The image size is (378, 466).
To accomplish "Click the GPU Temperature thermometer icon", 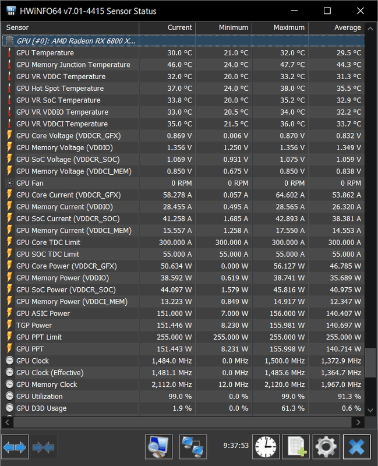I will tap(9, 53).
